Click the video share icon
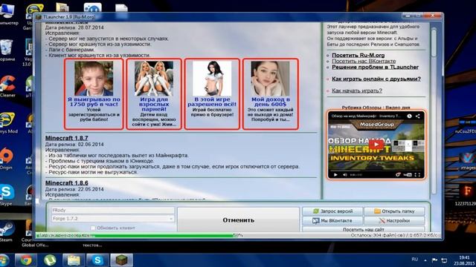Viewport: 476px width, 267px height. point(418,116)
